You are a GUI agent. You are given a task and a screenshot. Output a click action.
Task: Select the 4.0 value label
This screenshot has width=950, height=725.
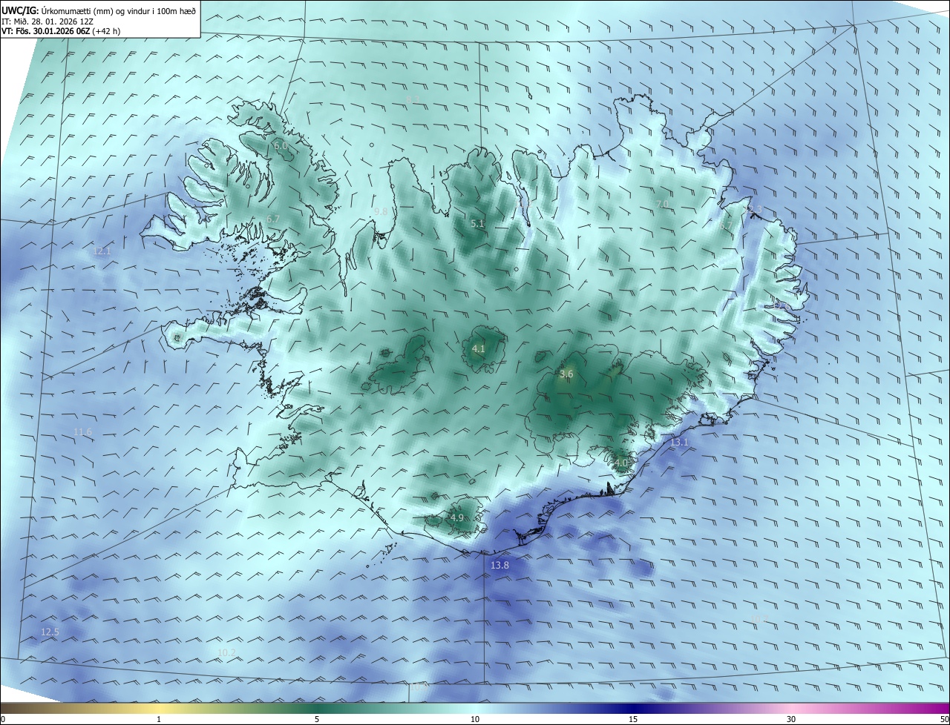click(x=621, y=463)
